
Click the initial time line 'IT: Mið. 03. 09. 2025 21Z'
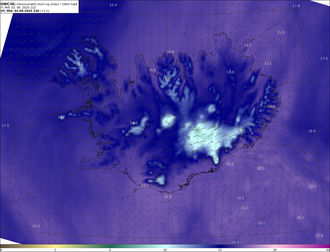click(18, 7)
